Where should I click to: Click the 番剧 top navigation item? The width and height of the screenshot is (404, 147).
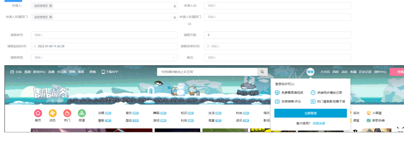coord(27,72)
